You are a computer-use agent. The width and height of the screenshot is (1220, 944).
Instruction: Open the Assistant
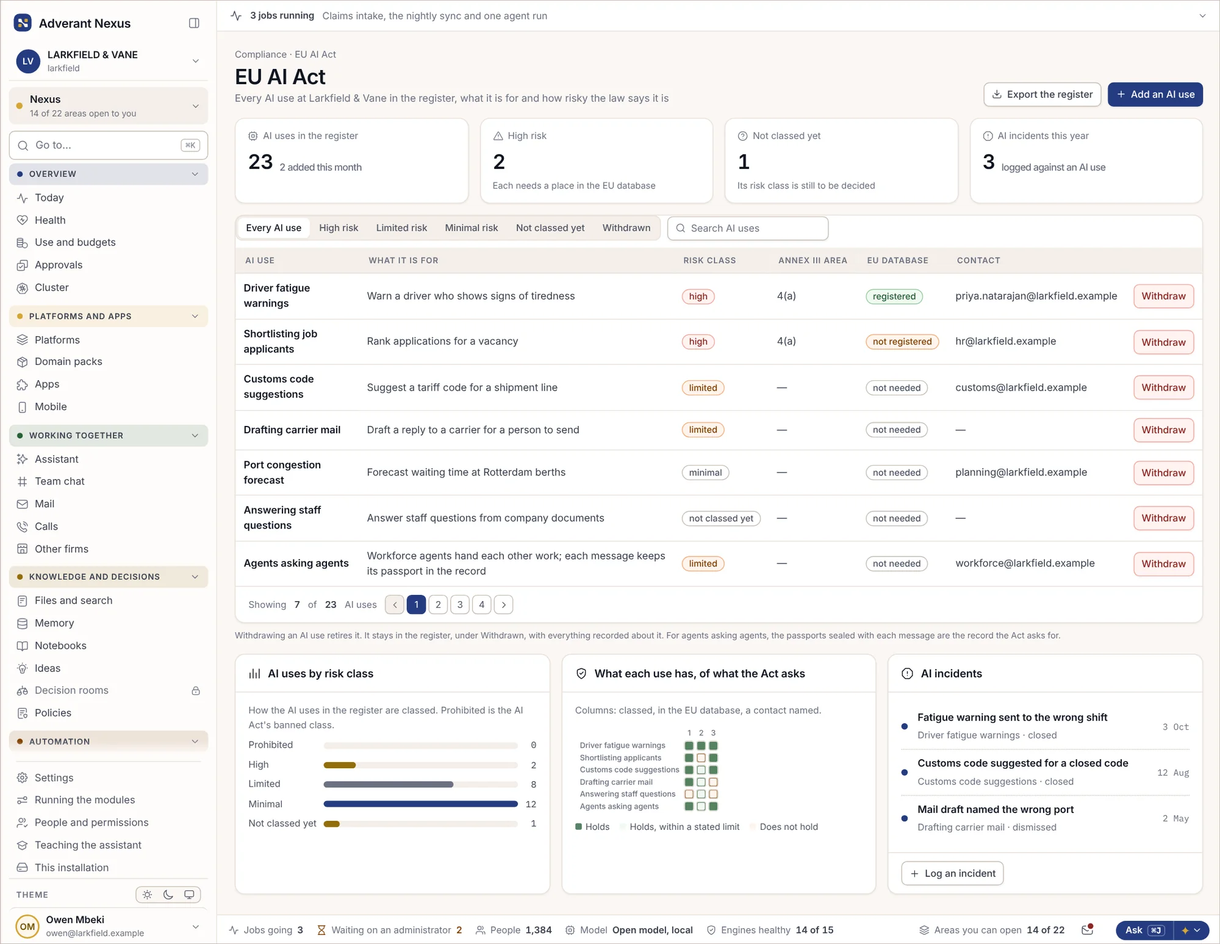109,459
